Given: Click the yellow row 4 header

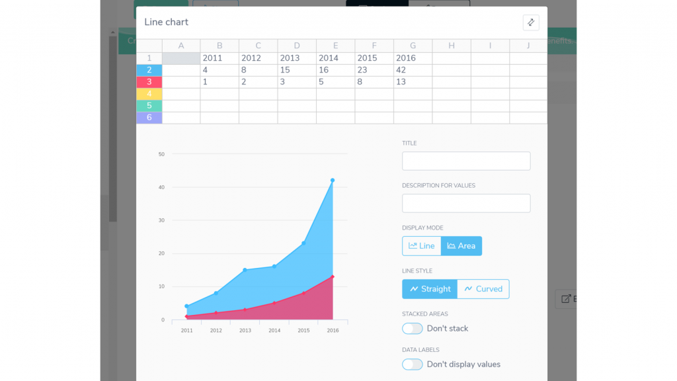Looking at the screenshot, I should click(x=149, y=94).
